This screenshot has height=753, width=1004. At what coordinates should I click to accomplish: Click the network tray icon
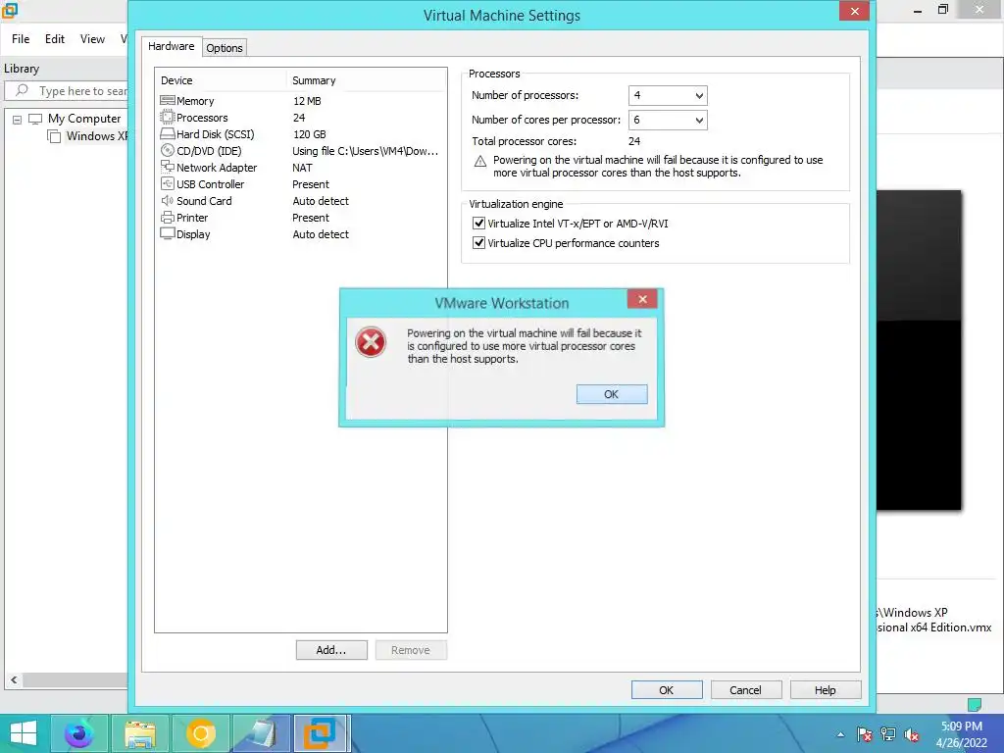point(888,734)
